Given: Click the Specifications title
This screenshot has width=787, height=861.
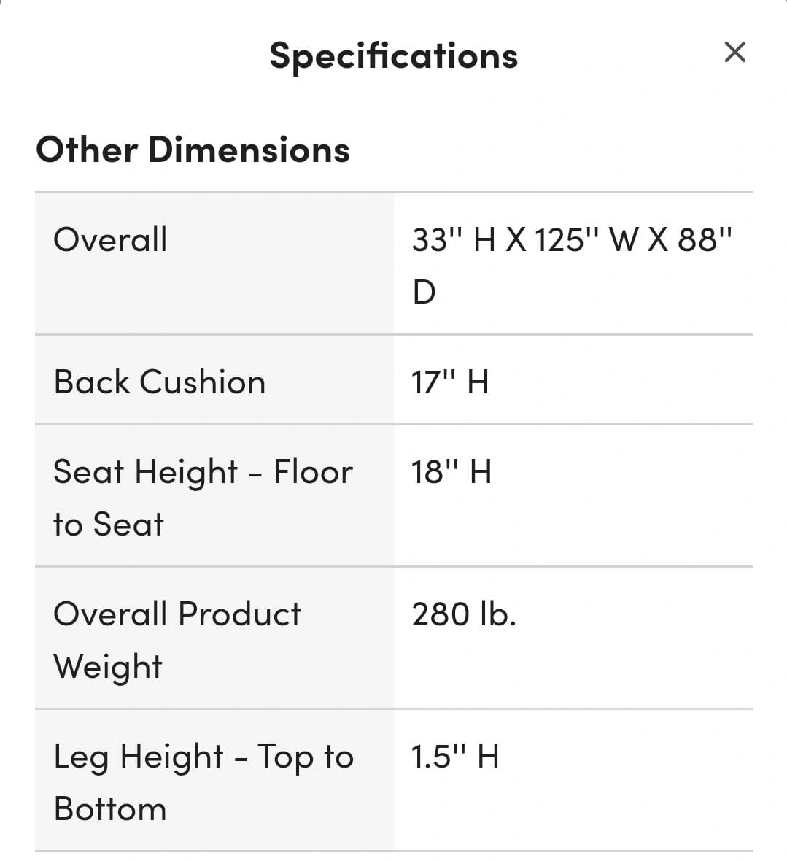Looking at the screenshot, I should (x=393, y=56).
